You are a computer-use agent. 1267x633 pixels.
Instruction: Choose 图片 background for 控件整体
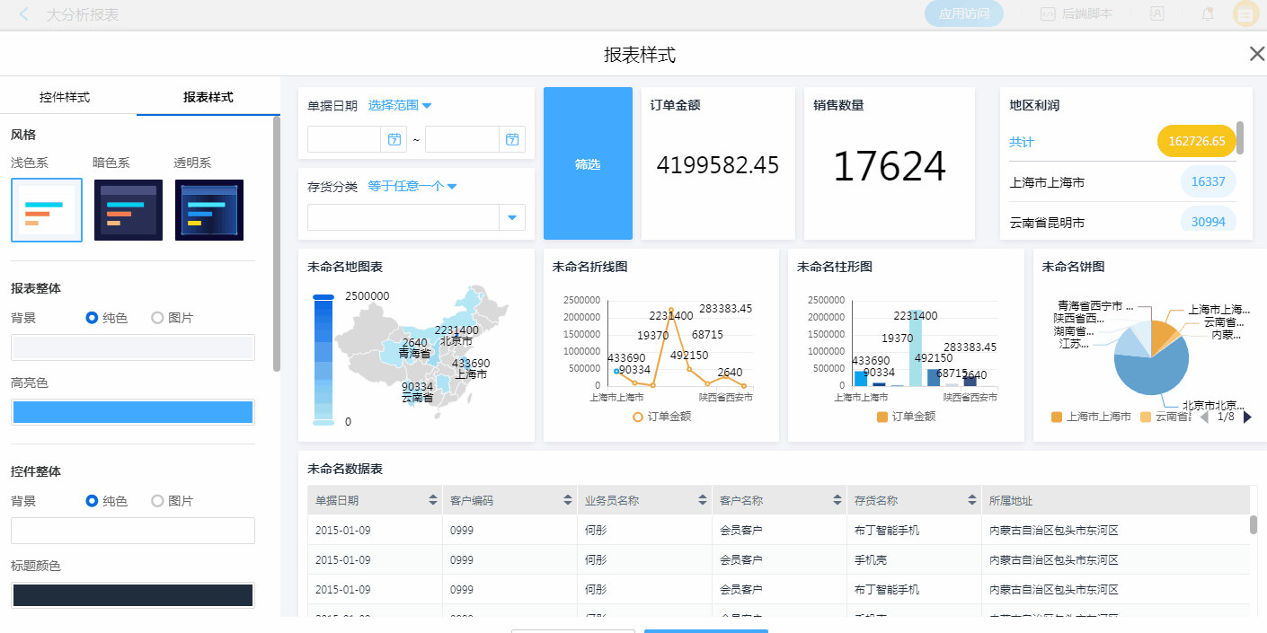(x=158, y=501)
